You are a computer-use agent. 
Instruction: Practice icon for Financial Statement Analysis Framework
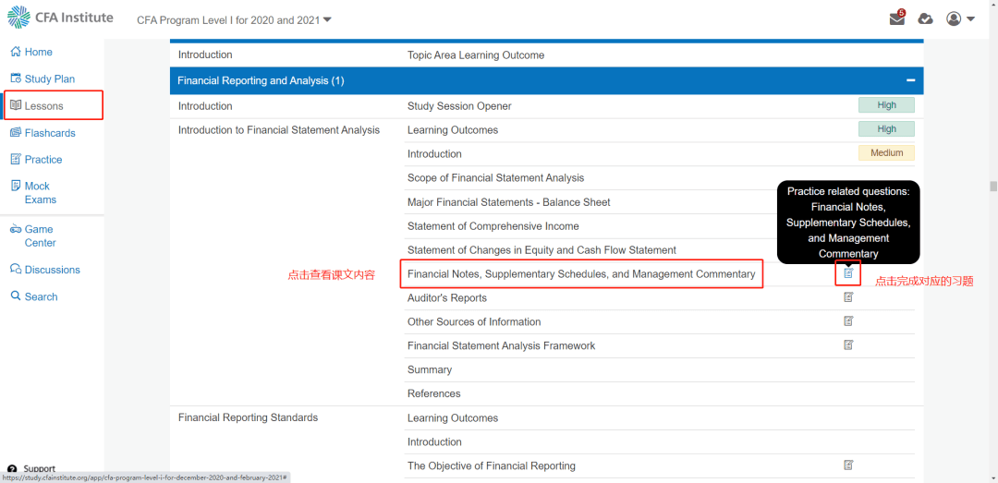[847, 344]
